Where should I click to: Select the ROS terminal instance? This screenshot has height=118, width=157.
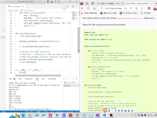tap(71, 86)
